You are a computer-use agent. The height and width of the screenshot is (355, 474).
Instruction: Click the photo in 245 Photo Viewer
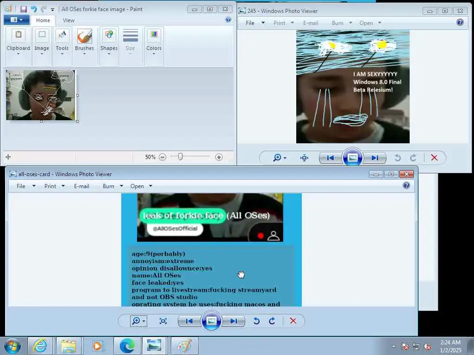point(353,86)
